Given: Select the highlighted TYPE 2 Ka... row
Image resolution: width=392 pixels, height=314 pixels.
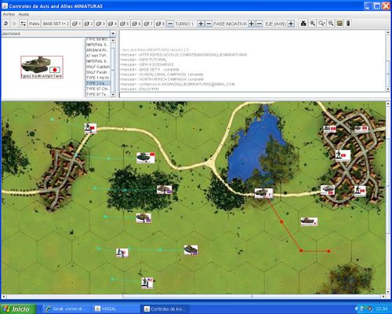Looking at the screenshot, I should [98, 83].
